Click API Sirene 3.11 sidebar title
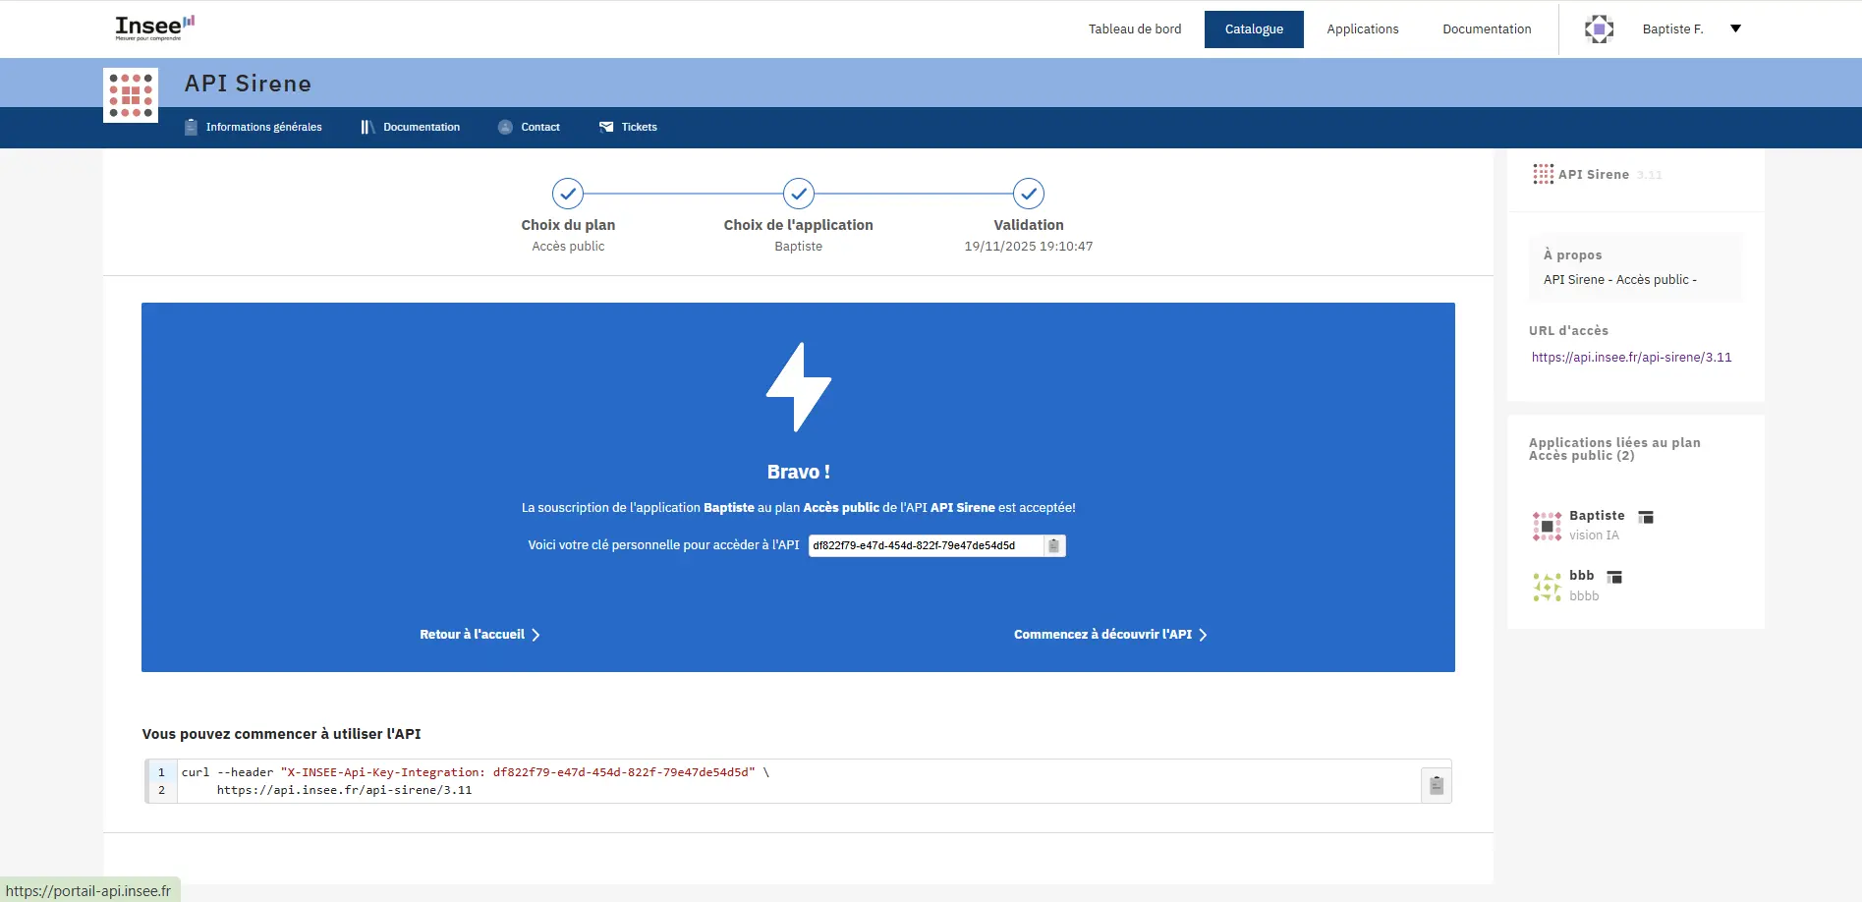1862x902 pixels. [x=1609, y=174]
